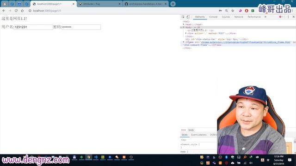Open the Event Listeners pane tab

tap(199, 135)
